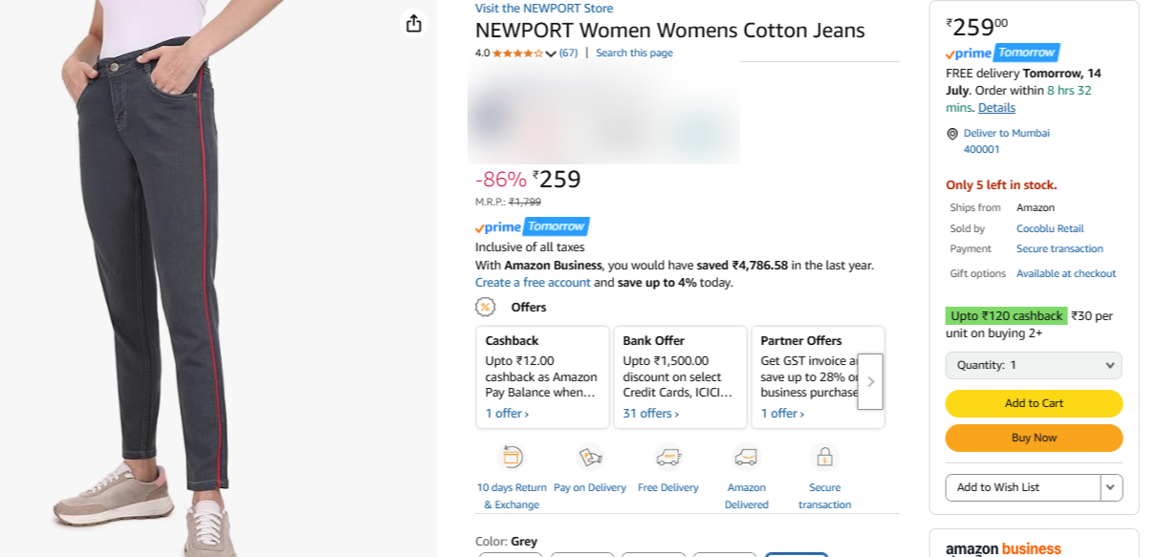Visit the NEWPORT Store link
1158x557 pixels.
[544, 9]
